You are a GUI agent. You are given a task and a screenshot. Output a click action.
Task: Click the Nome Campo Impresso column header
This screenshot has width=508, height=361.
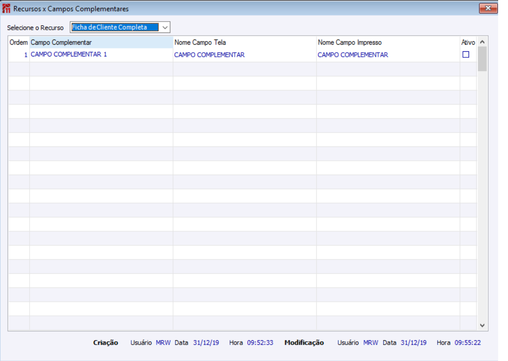point(388,42)
